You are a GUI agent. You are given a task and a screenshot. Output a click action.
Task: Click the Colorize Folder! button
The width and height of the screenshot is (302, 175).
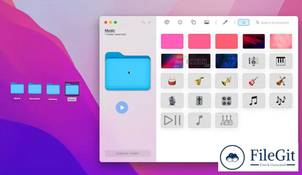click(128, 153)
